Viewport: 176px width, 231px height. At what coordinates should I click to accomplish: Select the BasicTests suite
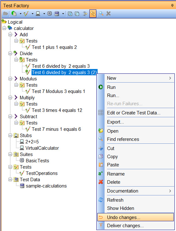coord(37,161)
